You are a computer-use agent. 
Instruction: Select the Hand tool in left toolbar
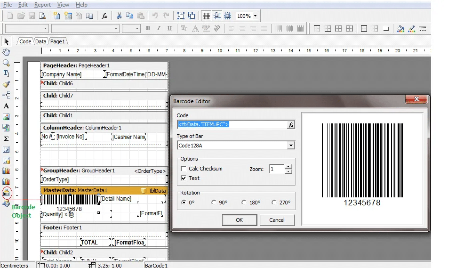pos(6,52)
